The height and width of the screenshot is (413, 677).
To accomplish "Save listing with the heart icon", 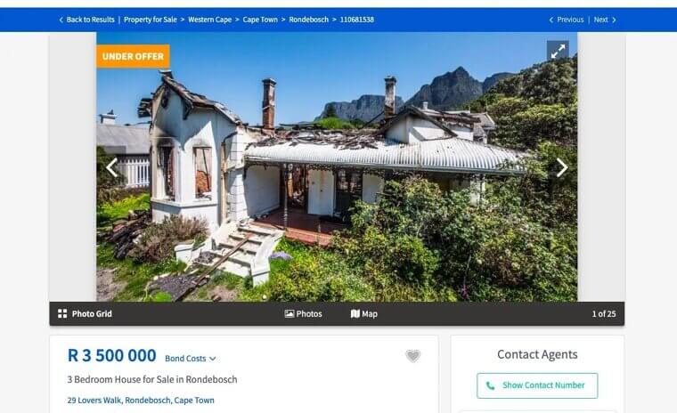I will click(x=412, y=356).
